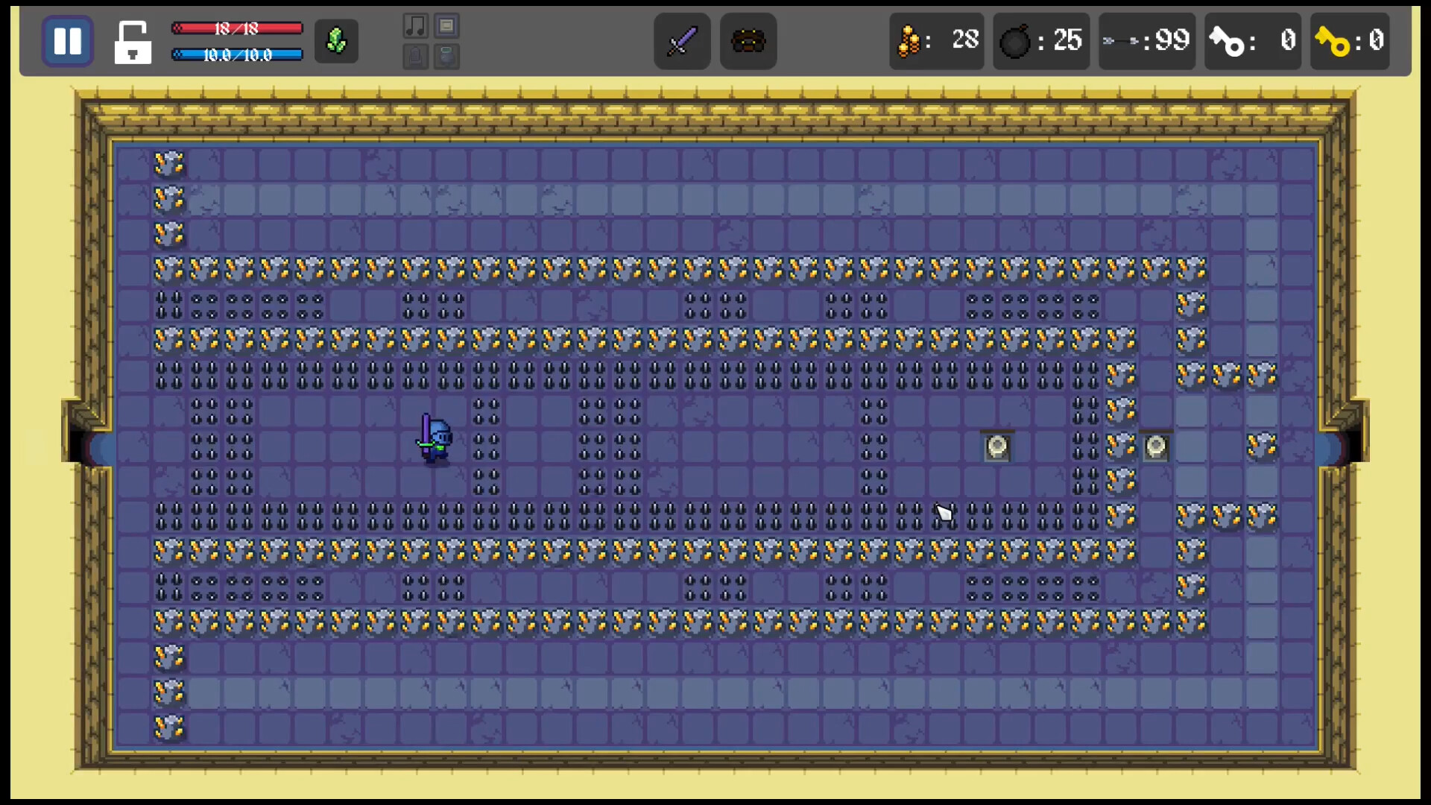Click the left floor switch pedestal
The height and width of the screenshot is (805, 1431).
(x=997, y=446)
